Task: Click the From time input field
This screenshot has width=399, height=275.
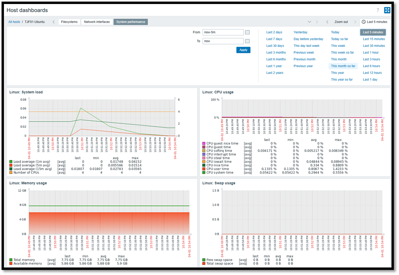Action: pyautogui.click(x=223, y=32)
